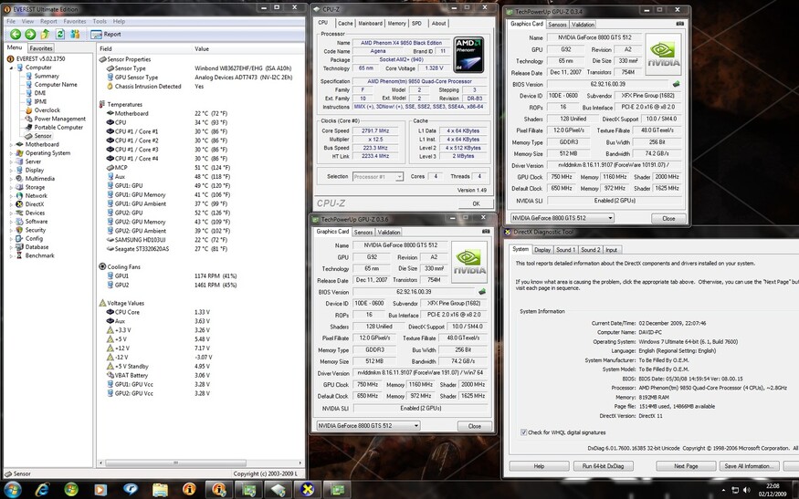Screen dimensions: 799x499
Task: Click the NVIDIA logo in GPU-Z 0.3.4
Action: tap(664, 55)
